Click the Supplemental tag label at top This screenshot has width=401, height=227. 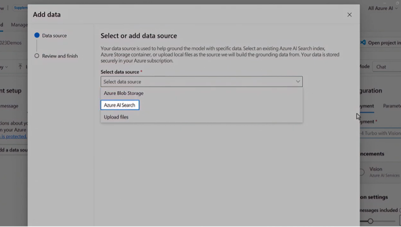coord(21,8)
